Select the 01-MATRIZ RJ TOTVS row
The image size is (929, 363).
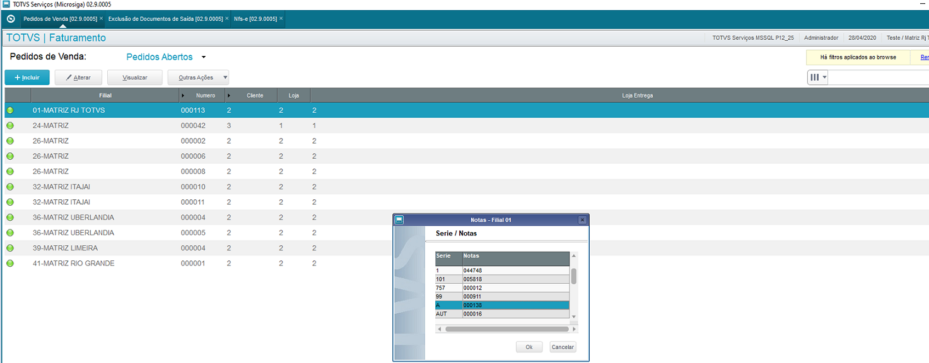[x=467, y=110]
